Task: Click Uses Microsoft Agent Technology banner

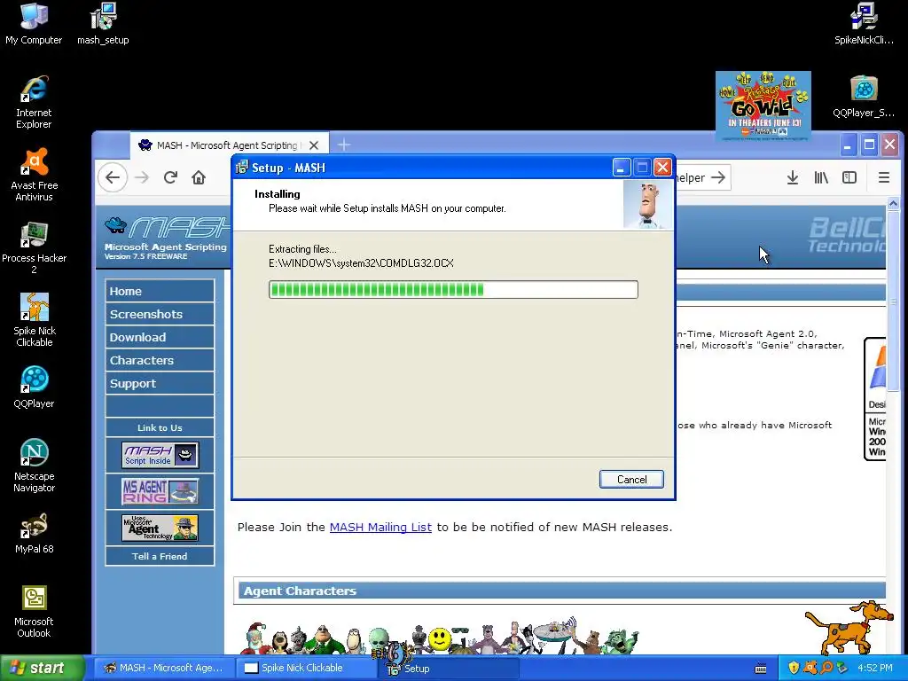Action: pos(160,528)
